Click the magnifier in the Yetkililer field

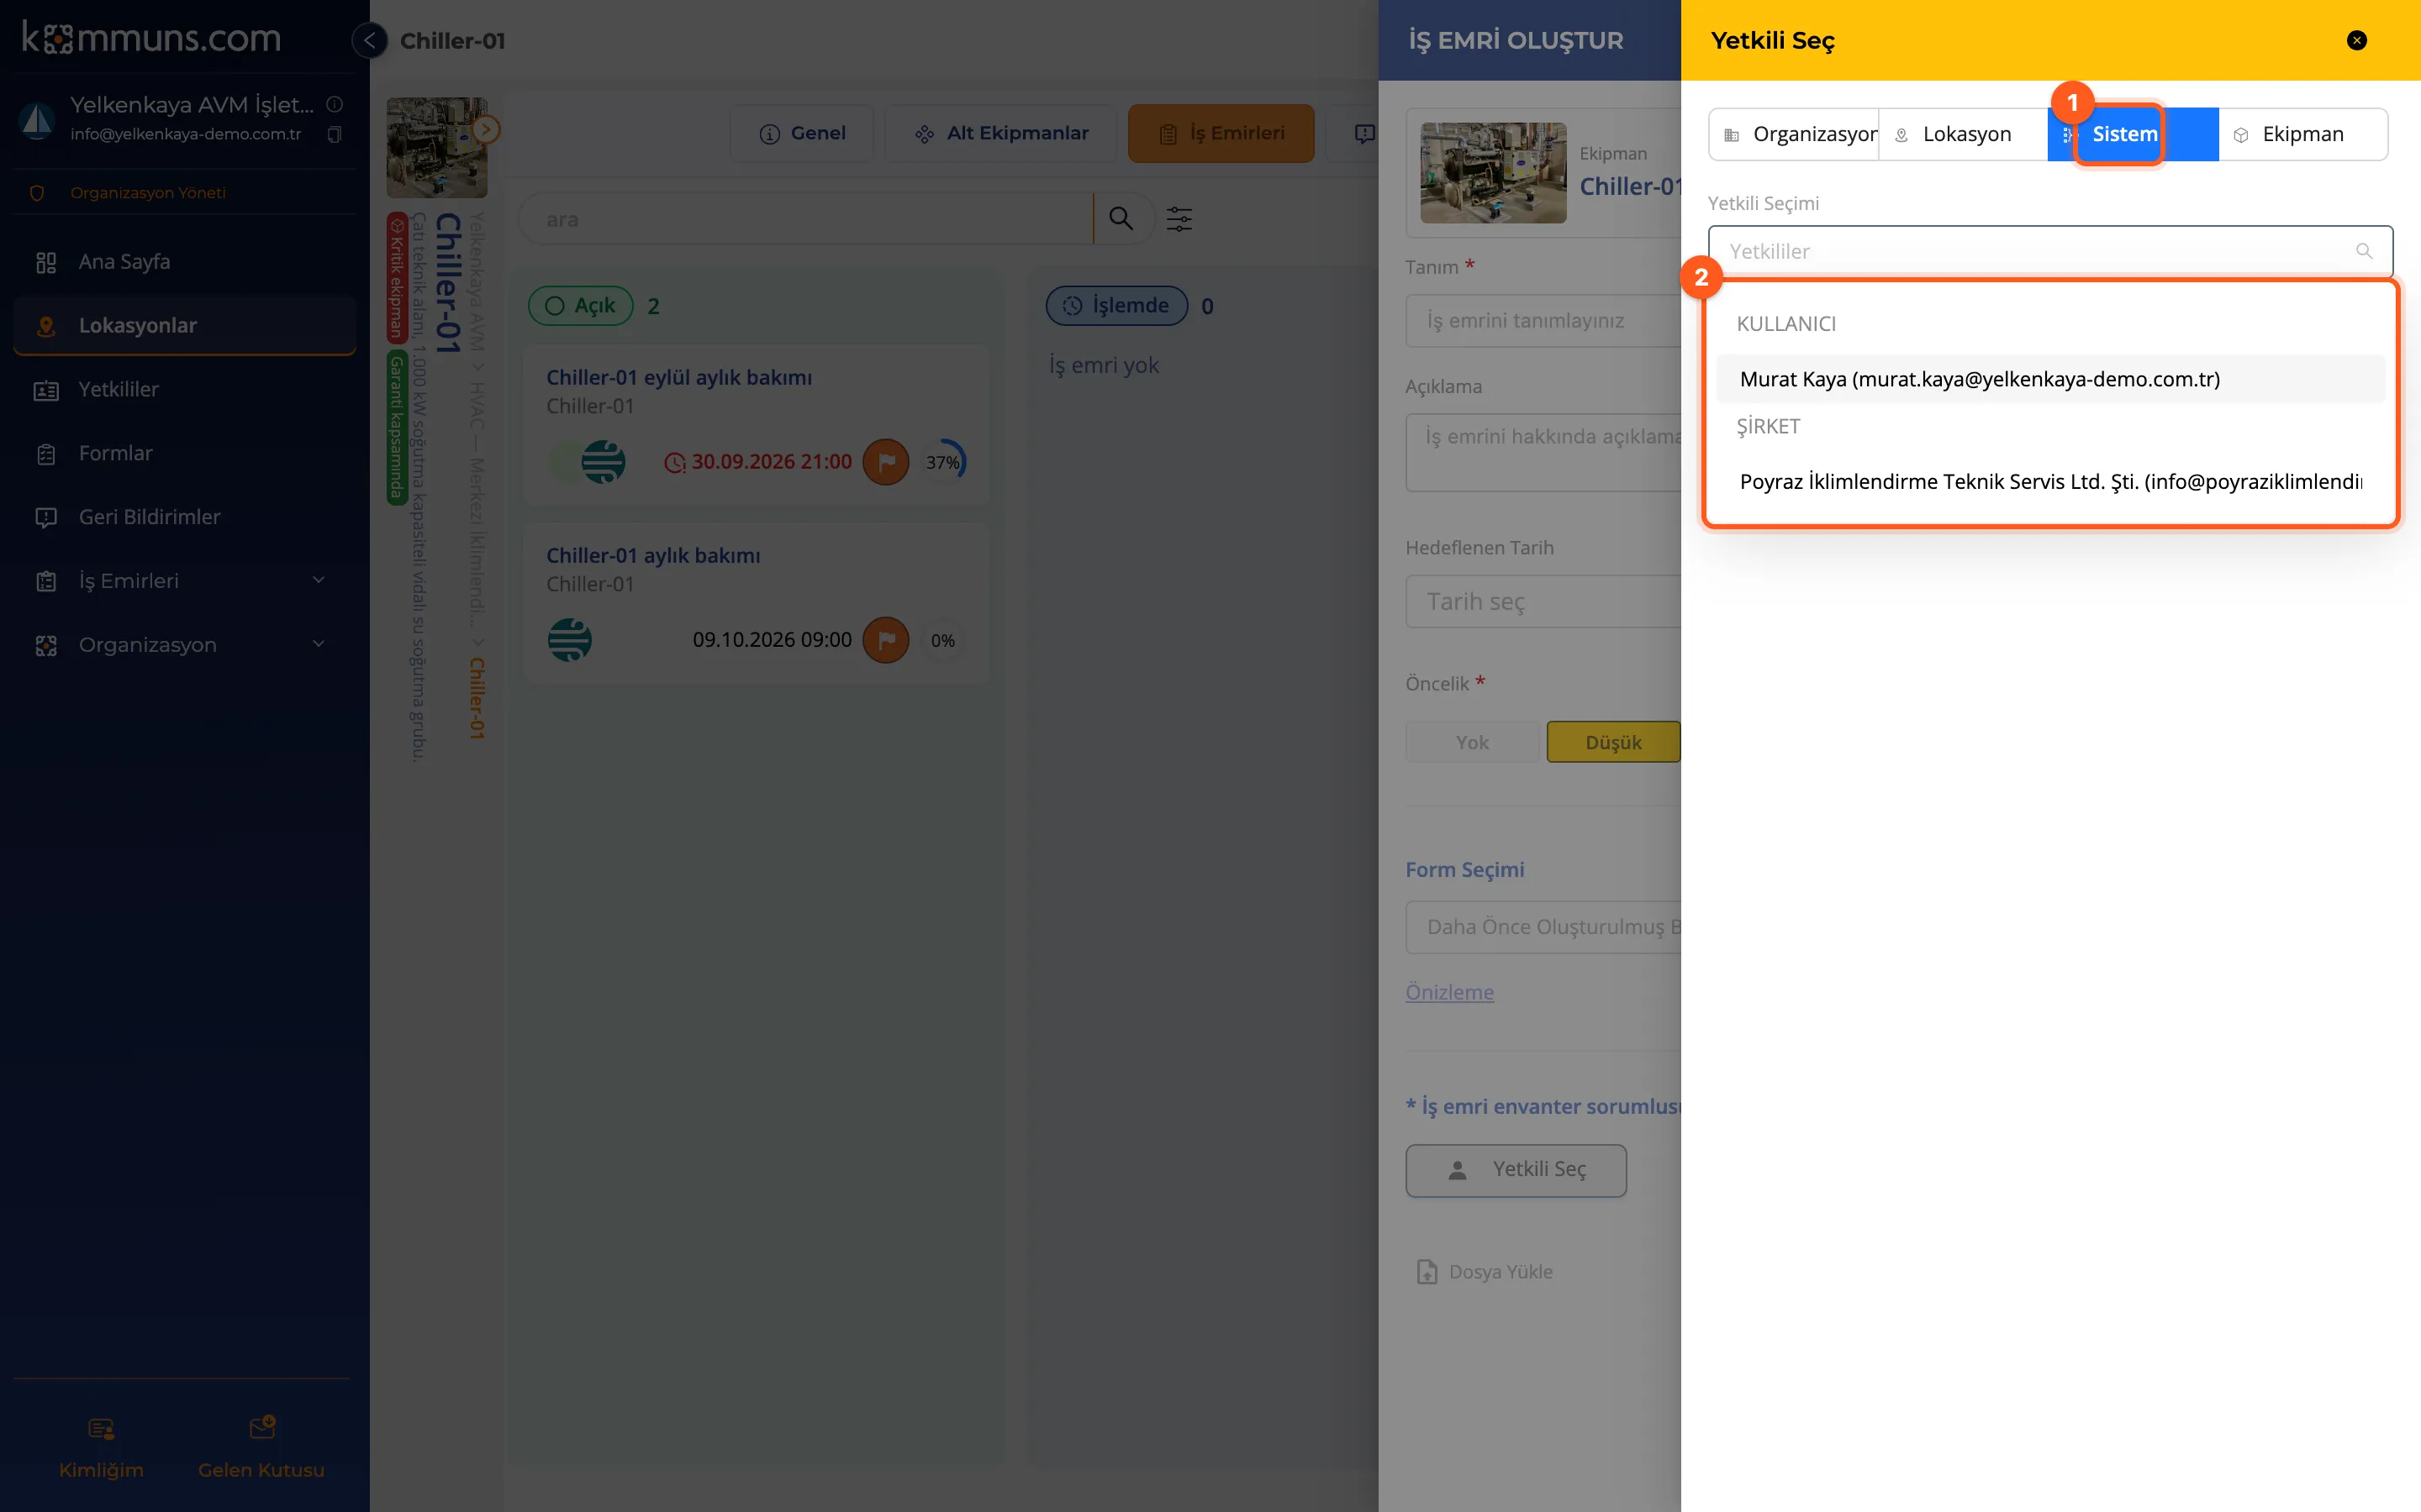2364,251
